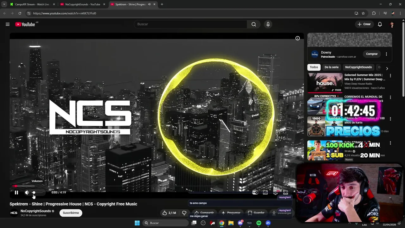Like the video (2,1 M)
Image resolution: width=405 pixels, height=228 pixels.
170,213
